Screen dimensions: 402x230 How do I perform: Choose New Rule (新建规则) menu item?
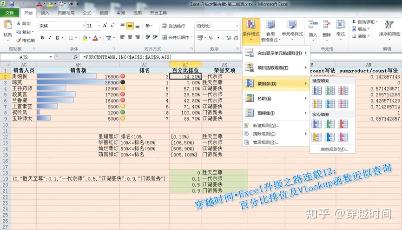coord(276,125)
